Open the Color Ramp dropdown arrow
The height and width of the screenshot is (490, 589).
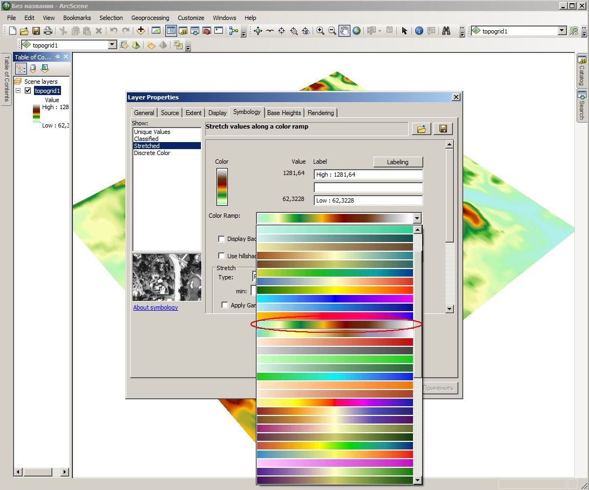coord(417,218)
